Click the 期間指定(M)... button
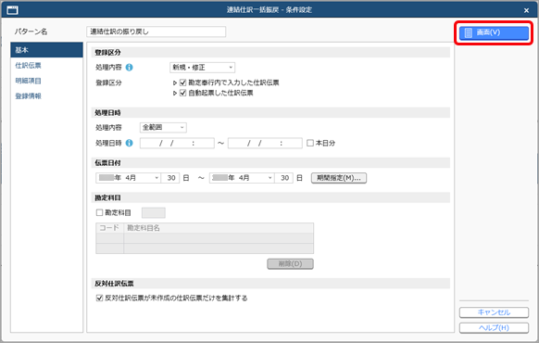 (339, 178)
